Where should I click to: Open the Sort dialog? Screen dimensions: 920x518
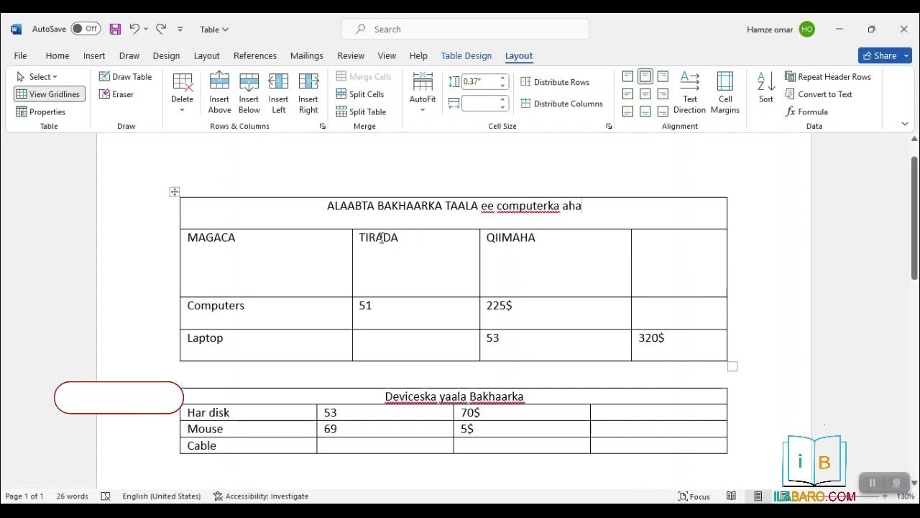pos(766,88)
